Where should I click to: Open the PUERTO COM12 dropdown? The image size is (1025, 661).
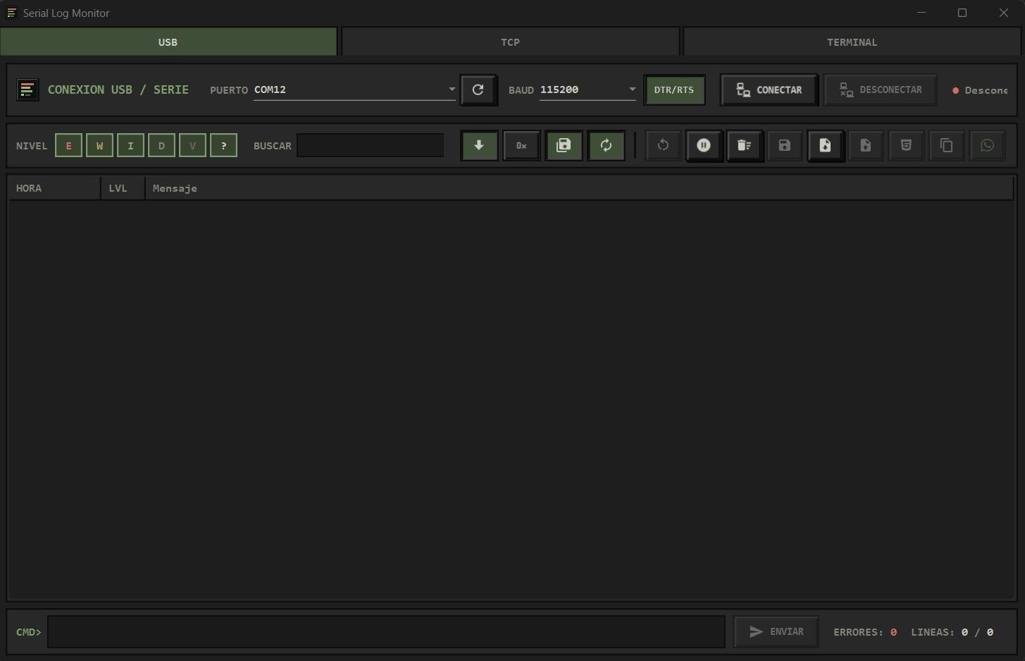pos(355,90)
